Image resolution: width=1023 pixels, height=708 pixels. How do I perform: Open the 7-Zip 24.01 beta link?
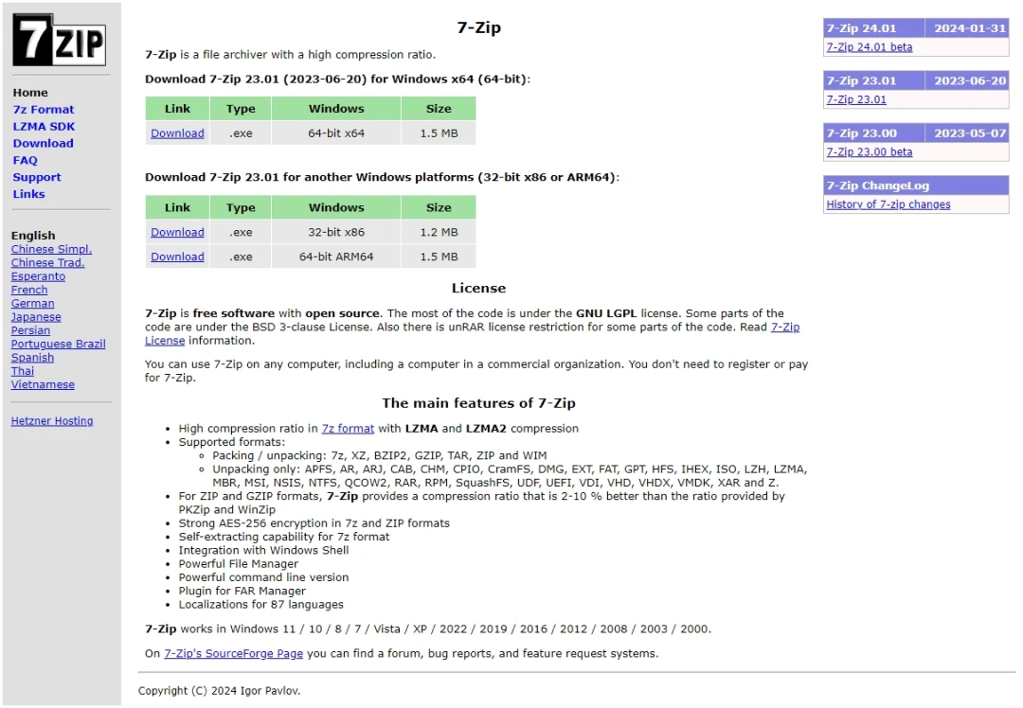pos(869,47)
